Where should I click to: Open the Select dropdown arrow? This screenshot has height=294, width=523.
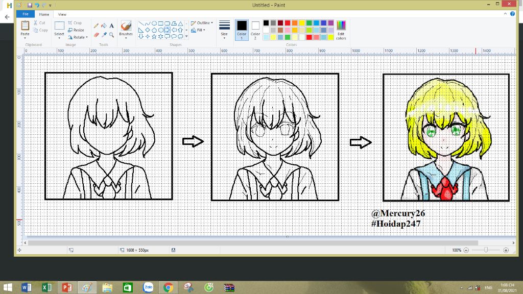(x=59, y=38)
